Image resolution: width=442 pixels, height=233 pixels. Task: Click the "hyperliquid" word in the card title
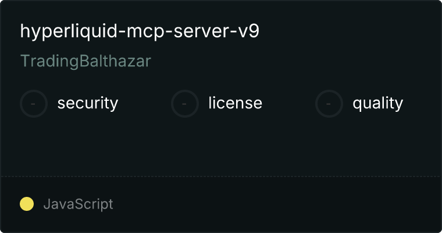(x=69, y=31)
